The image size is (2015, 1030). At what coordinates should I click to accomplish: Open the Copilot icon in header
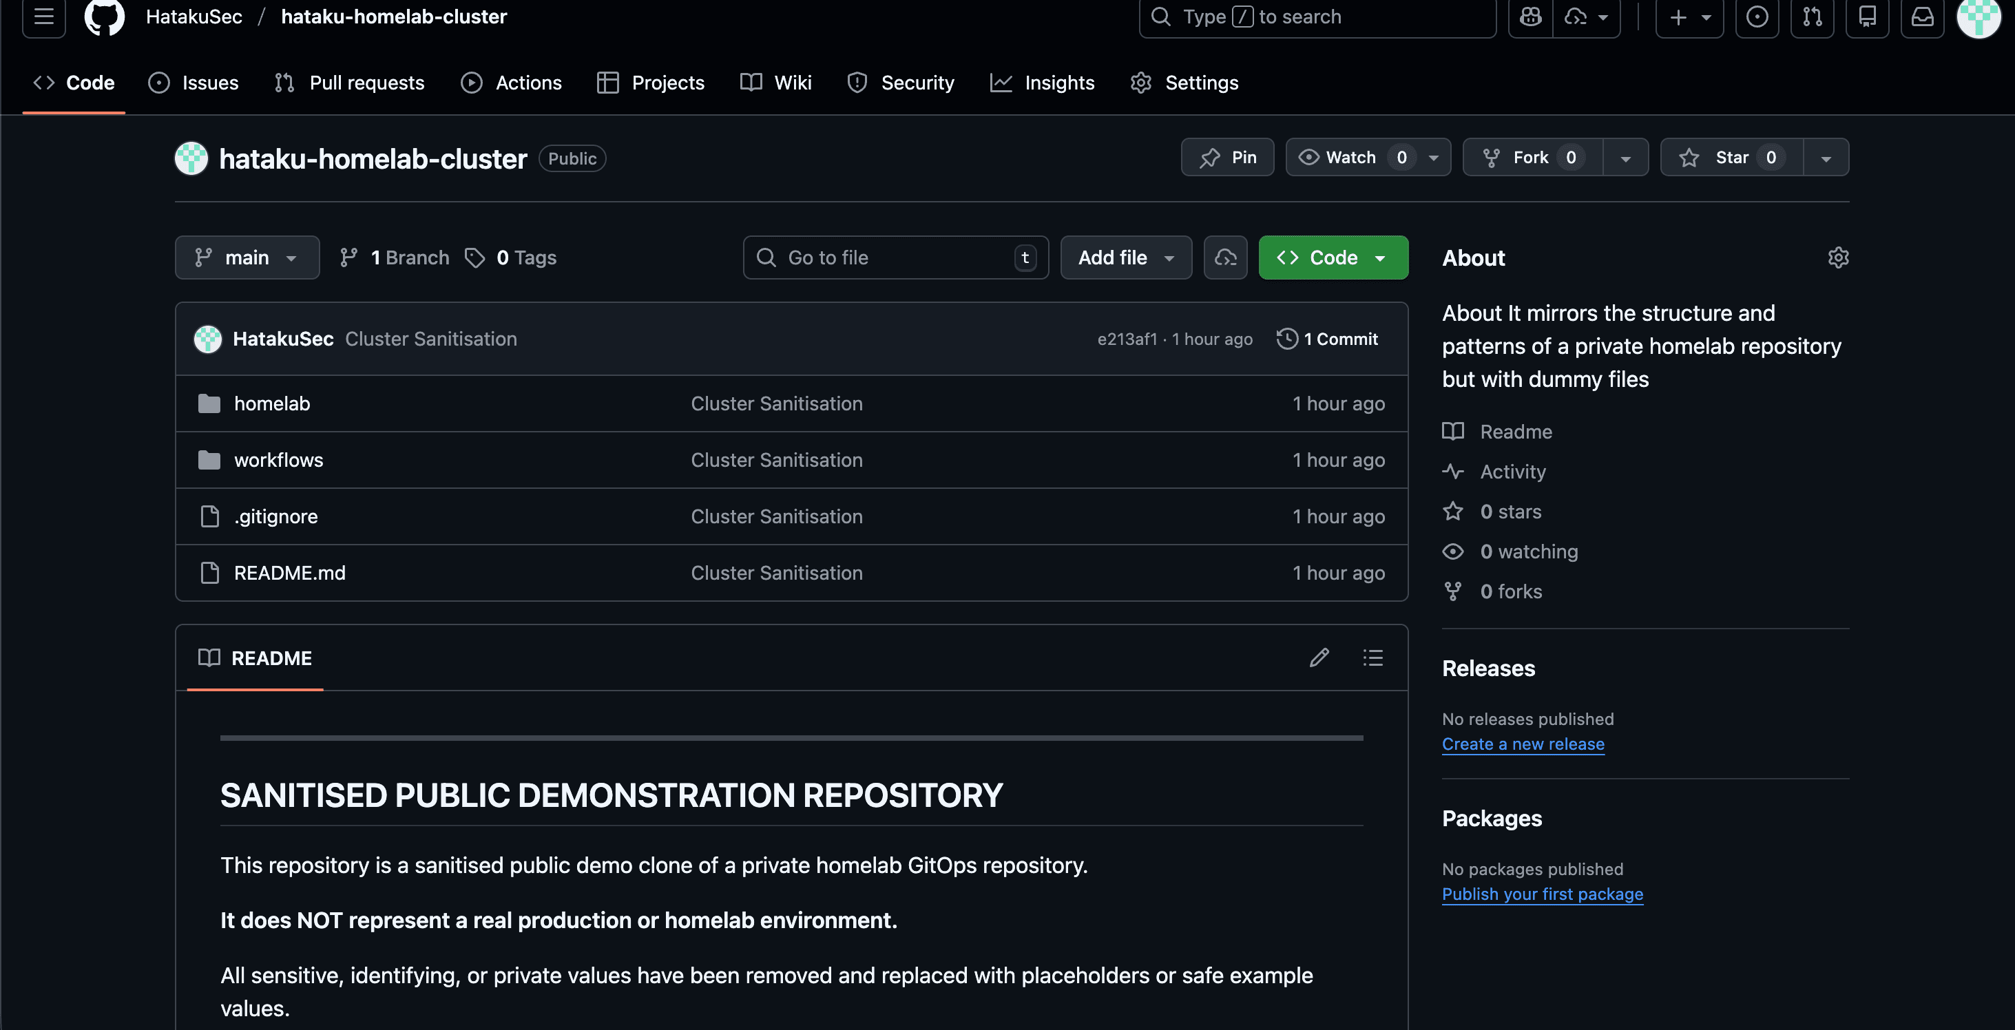[x=1530, y=17]
